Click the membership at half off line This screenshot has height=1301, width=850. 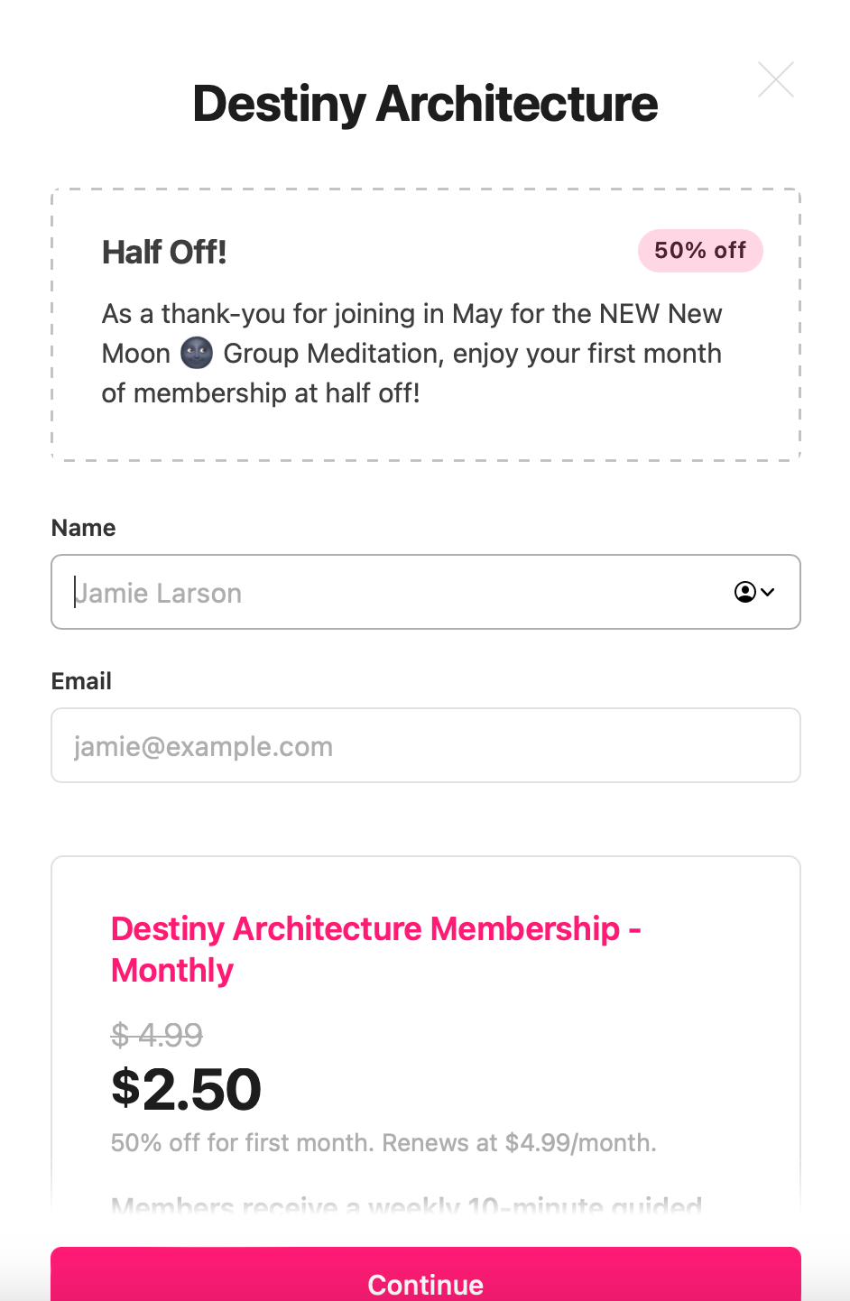(x=261, y=393)
